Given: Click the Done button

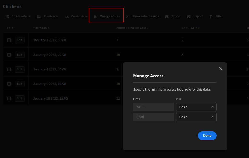Looking at the screenshot, I should [207, 136].
